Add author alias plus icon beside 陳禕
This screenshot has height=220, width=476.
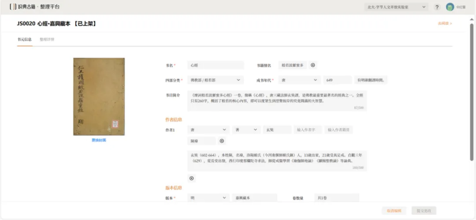tap(222, 141)
